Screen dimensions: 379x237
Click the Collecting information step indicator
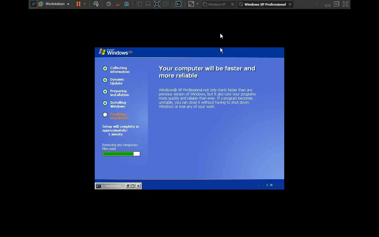click(105, 68)
